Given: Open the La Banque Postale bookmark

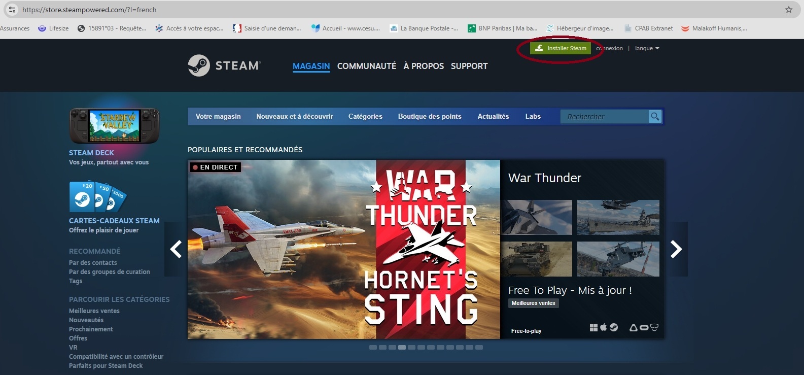Looking at the screenshot, I should point(424,28).
